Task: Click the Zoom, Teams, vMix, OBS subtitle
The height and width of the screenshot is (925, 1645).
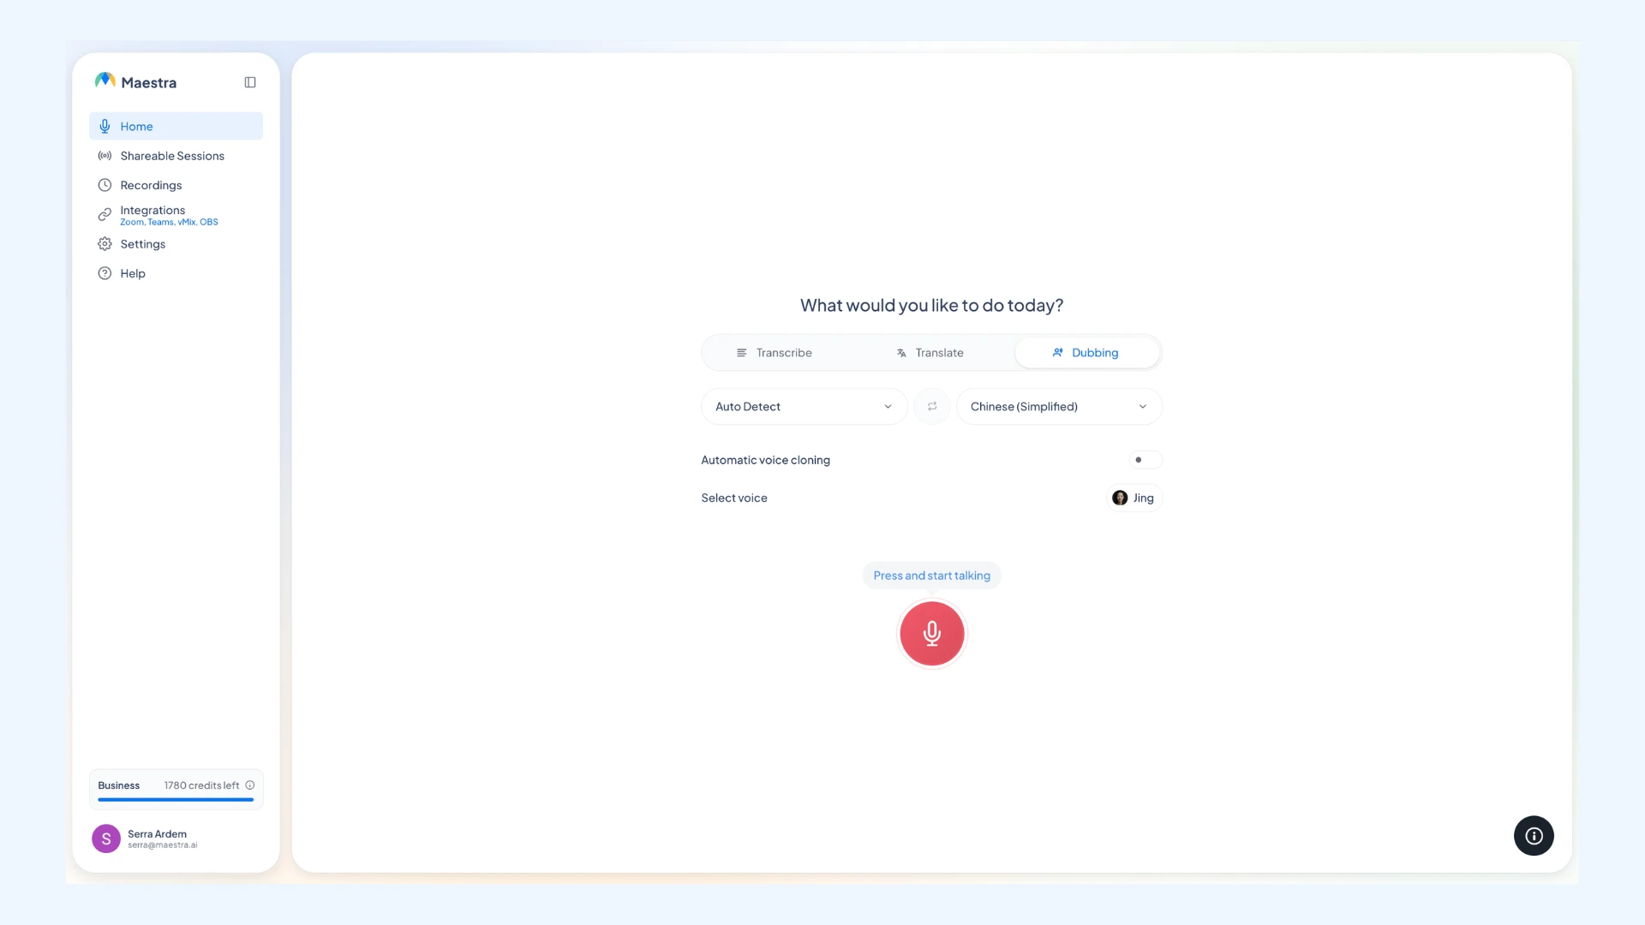Action: (x=169, y=222)
